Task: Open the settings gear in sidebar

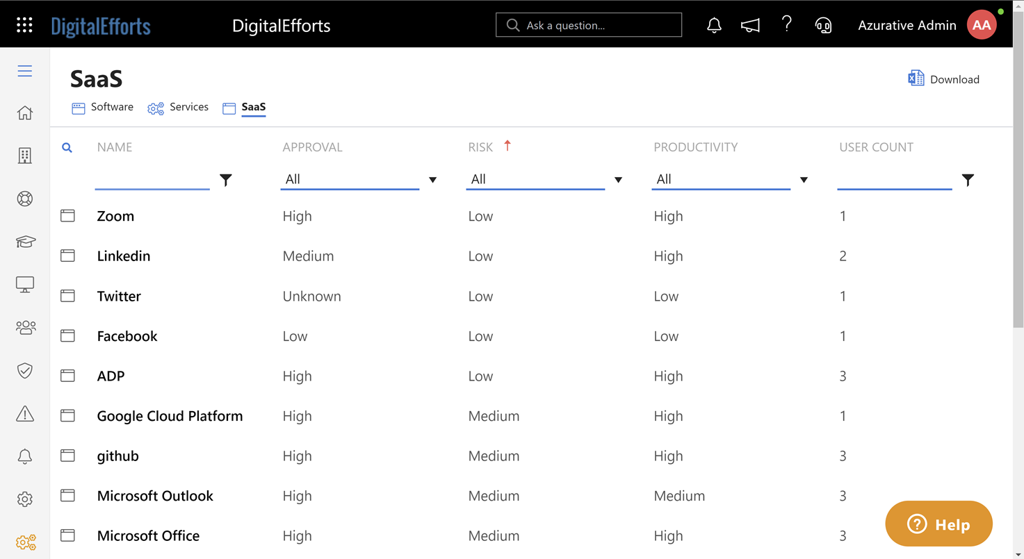Action: coord(25,499)
